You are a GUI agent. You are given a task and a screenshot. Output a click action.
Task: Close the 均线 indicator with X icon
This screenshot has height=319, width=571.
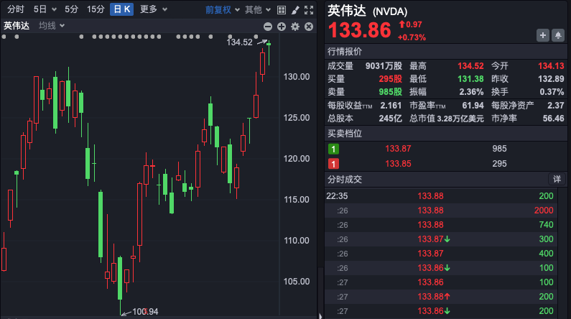[309, 27]
